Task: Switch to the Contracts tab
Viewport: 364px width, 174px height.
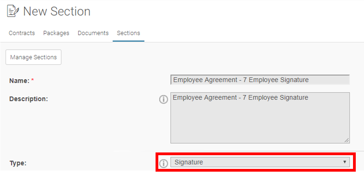Action: (x=22, y=33)
